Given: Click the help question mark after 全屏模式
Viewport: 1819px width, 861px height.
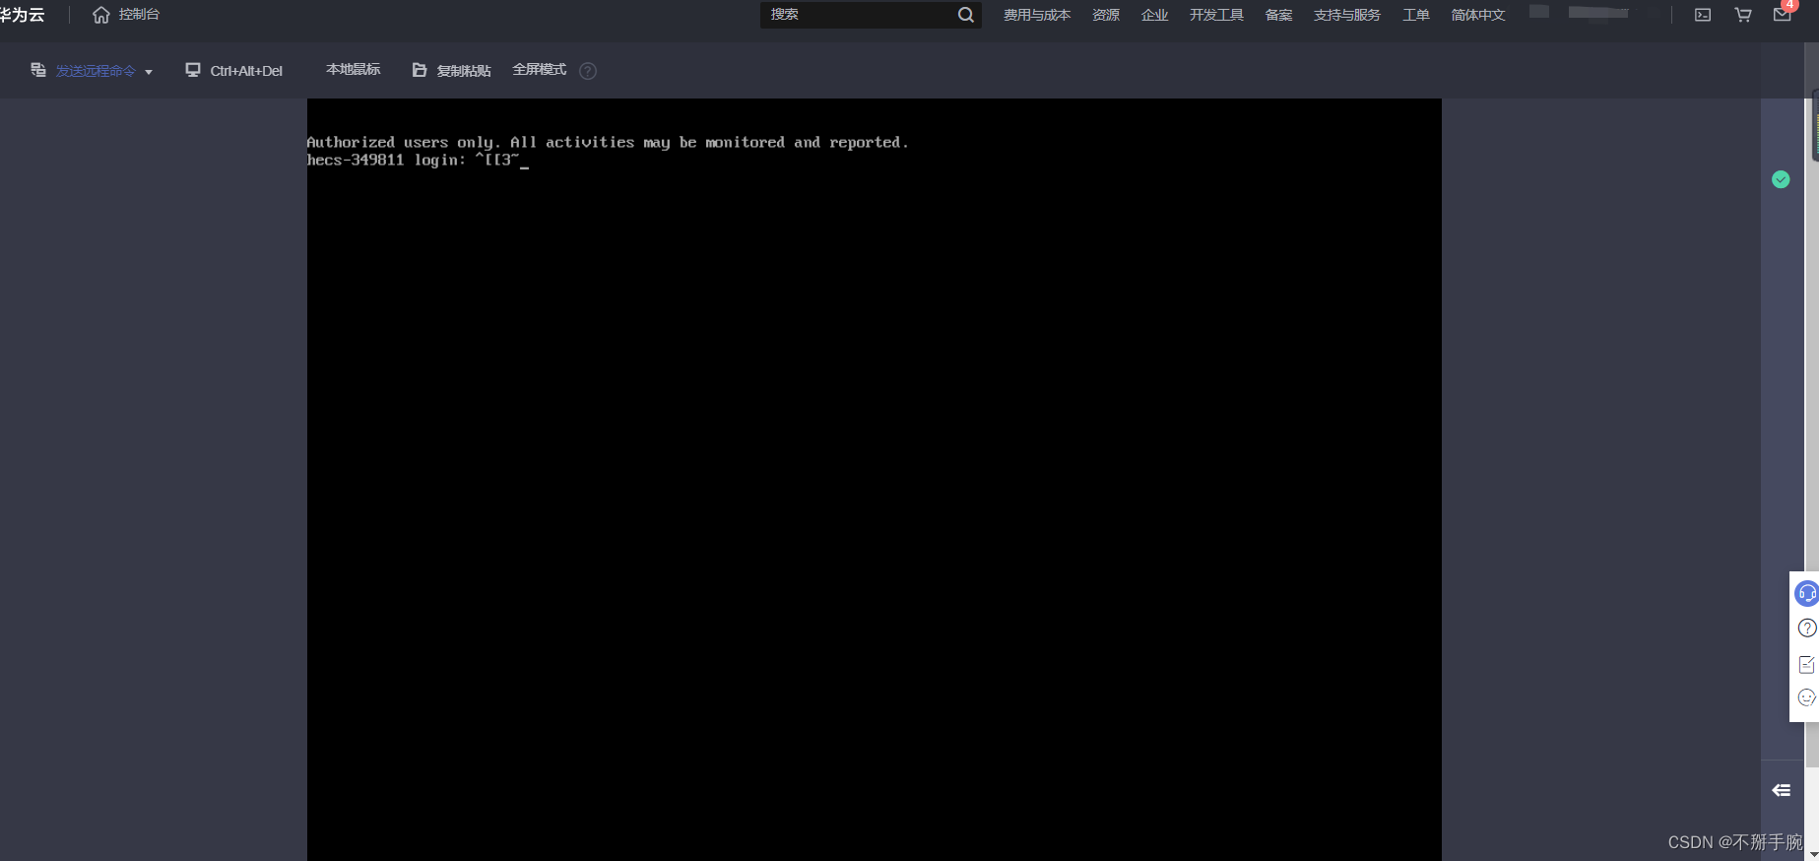Looking at the screenshot, I should 588,71.
